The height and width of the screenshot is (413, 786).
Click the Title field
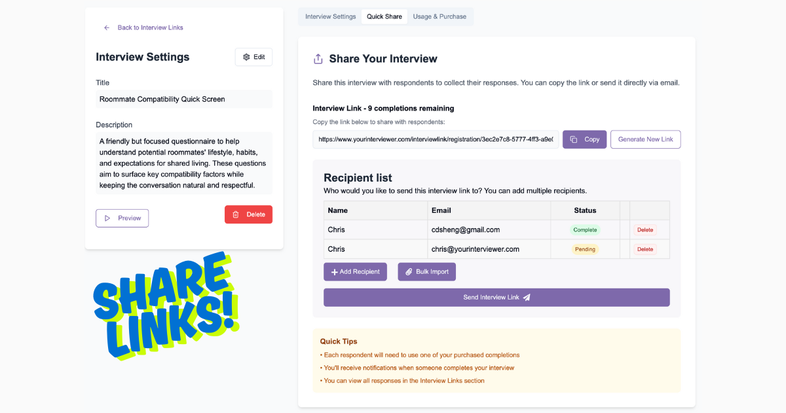pyautogui.click(x=183, y=100)
